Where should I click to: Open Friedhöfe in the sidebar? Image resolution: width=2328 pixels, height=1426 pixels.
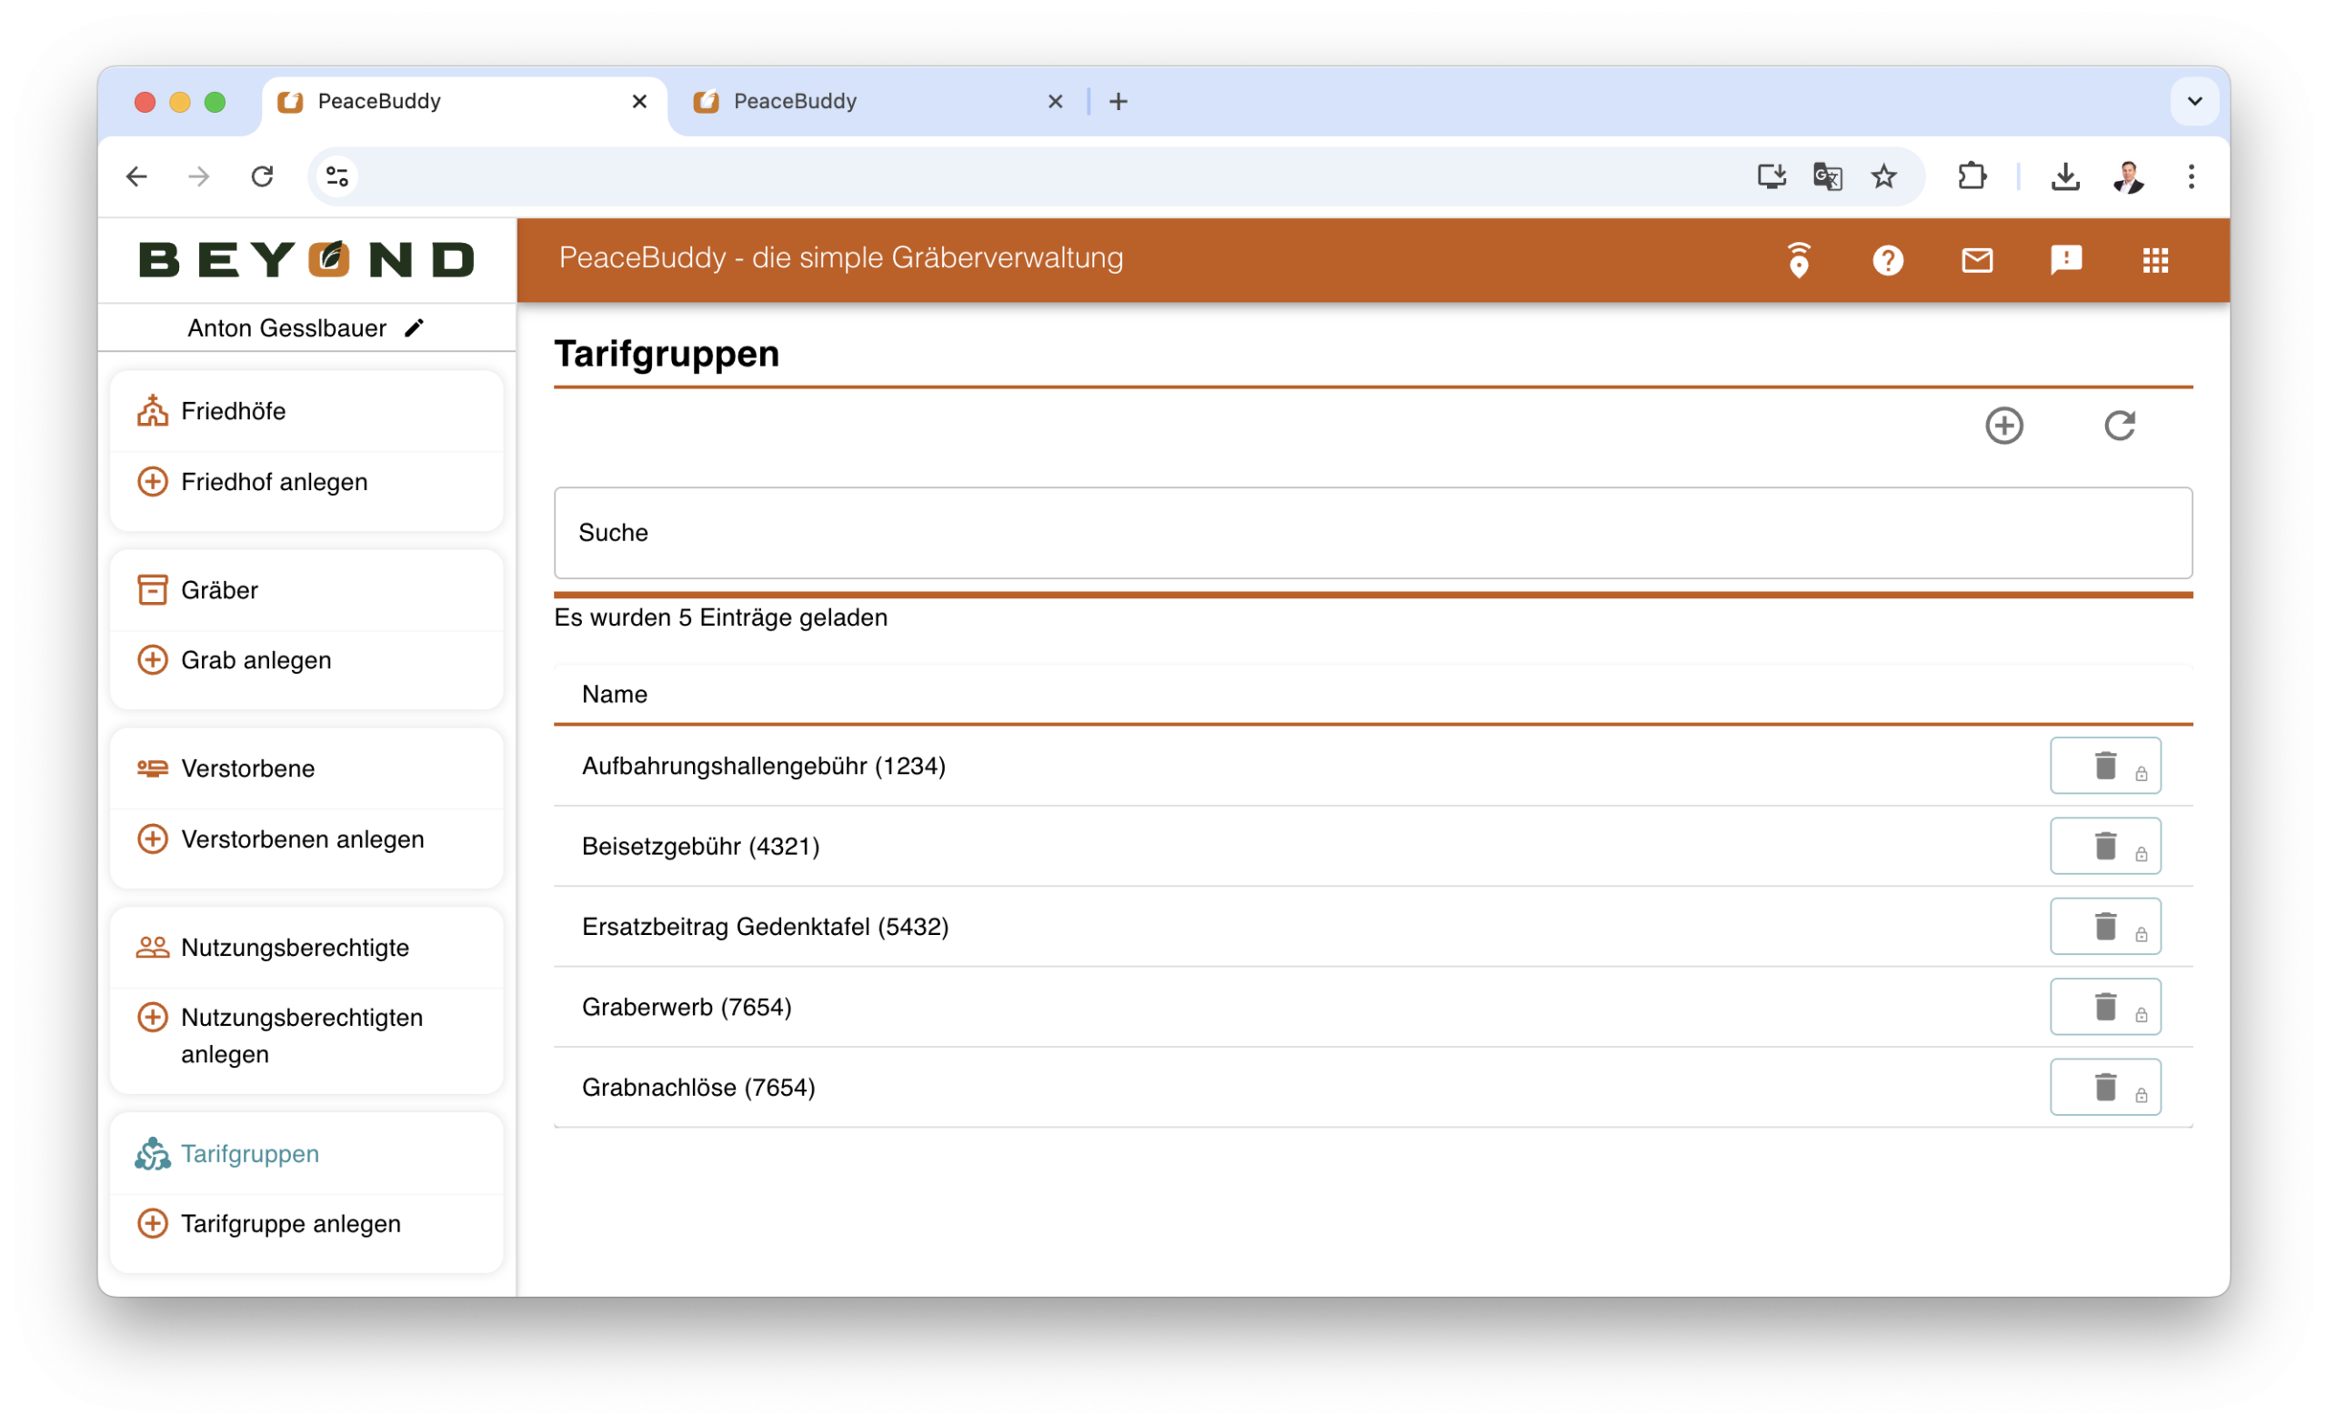click(x=234, y=411)
